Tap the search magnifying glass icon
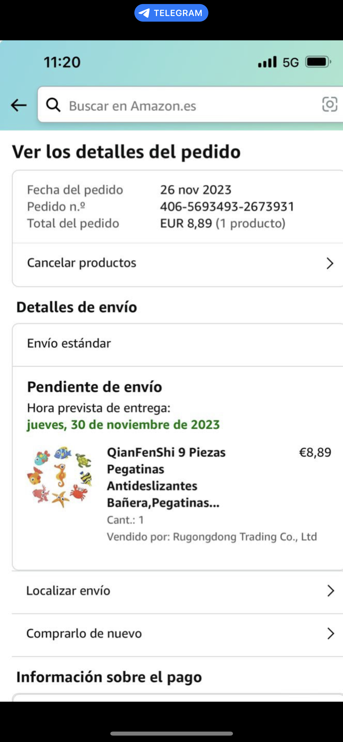Viewport: 343px width, 742px height. pos(53,105)
